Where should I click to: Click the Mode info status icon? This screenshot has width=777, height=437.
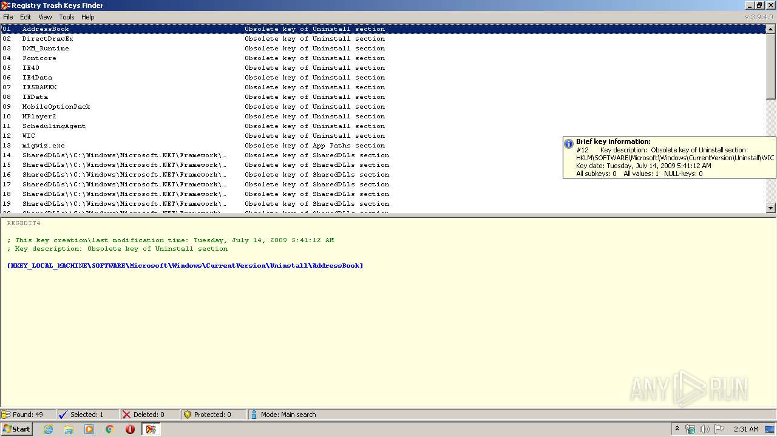(254, 415)
